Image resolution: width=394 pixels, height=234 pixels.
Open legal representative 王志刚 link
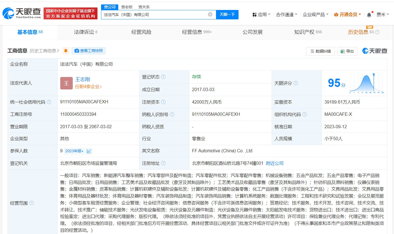82,79
